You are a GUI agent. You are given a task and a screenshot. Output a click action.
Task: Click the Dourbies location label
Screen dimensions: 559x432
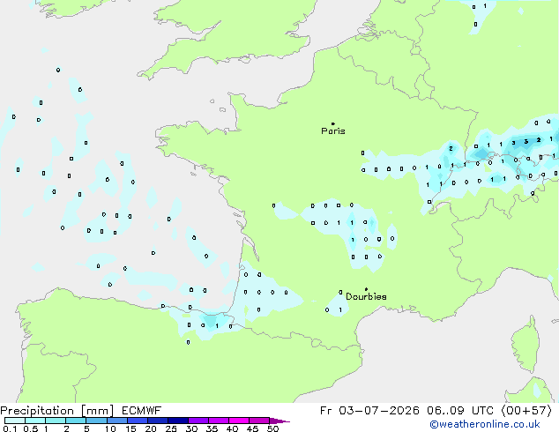pos(366,296)
